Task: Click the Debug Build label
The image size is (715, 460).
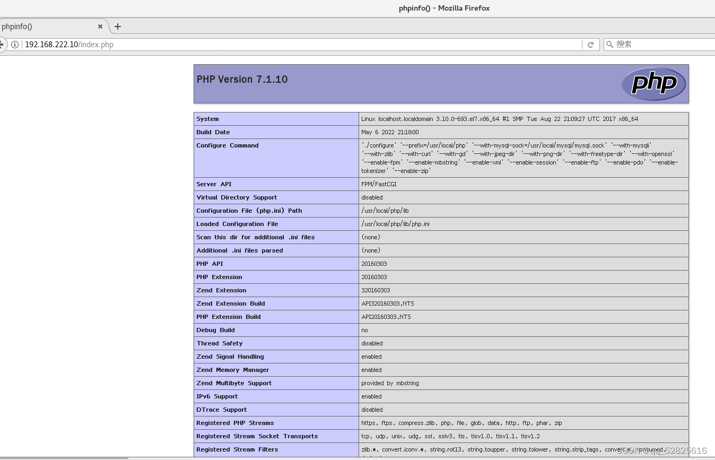Action: [x=215, y=330]
